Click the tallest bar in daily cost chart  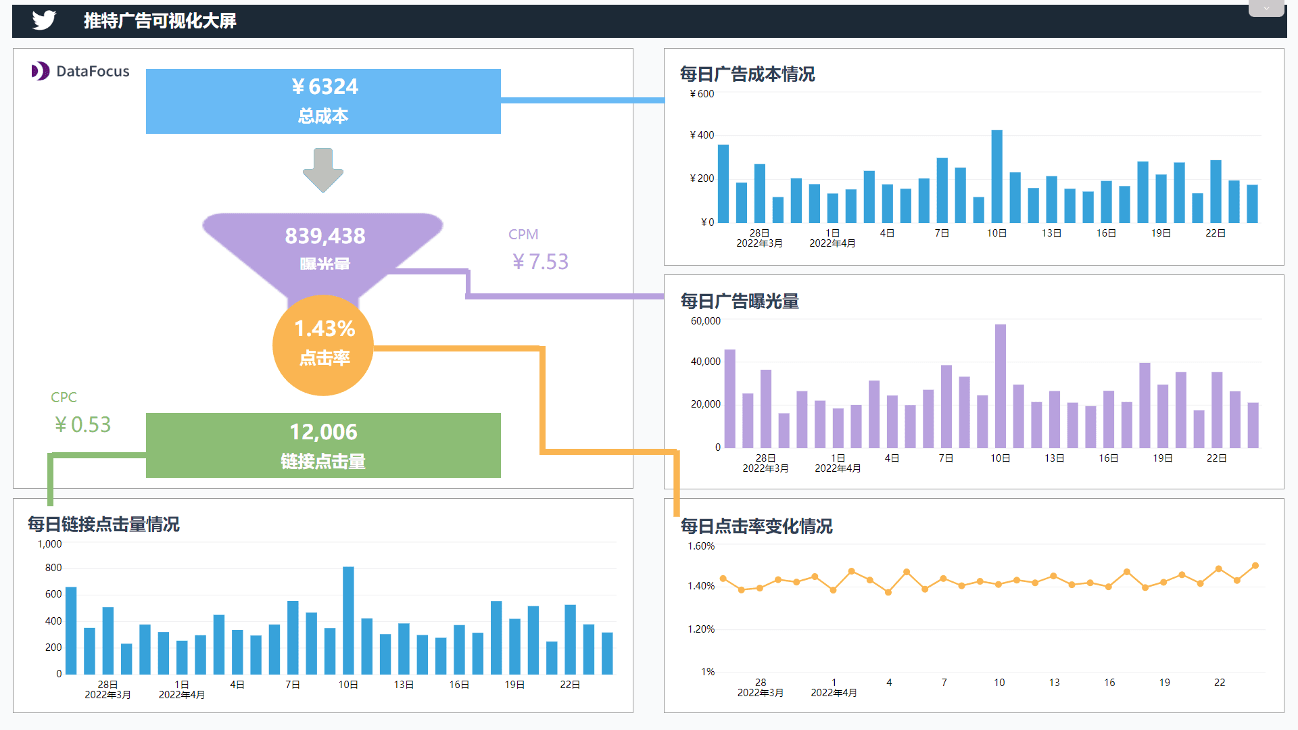tap(997, 176)
